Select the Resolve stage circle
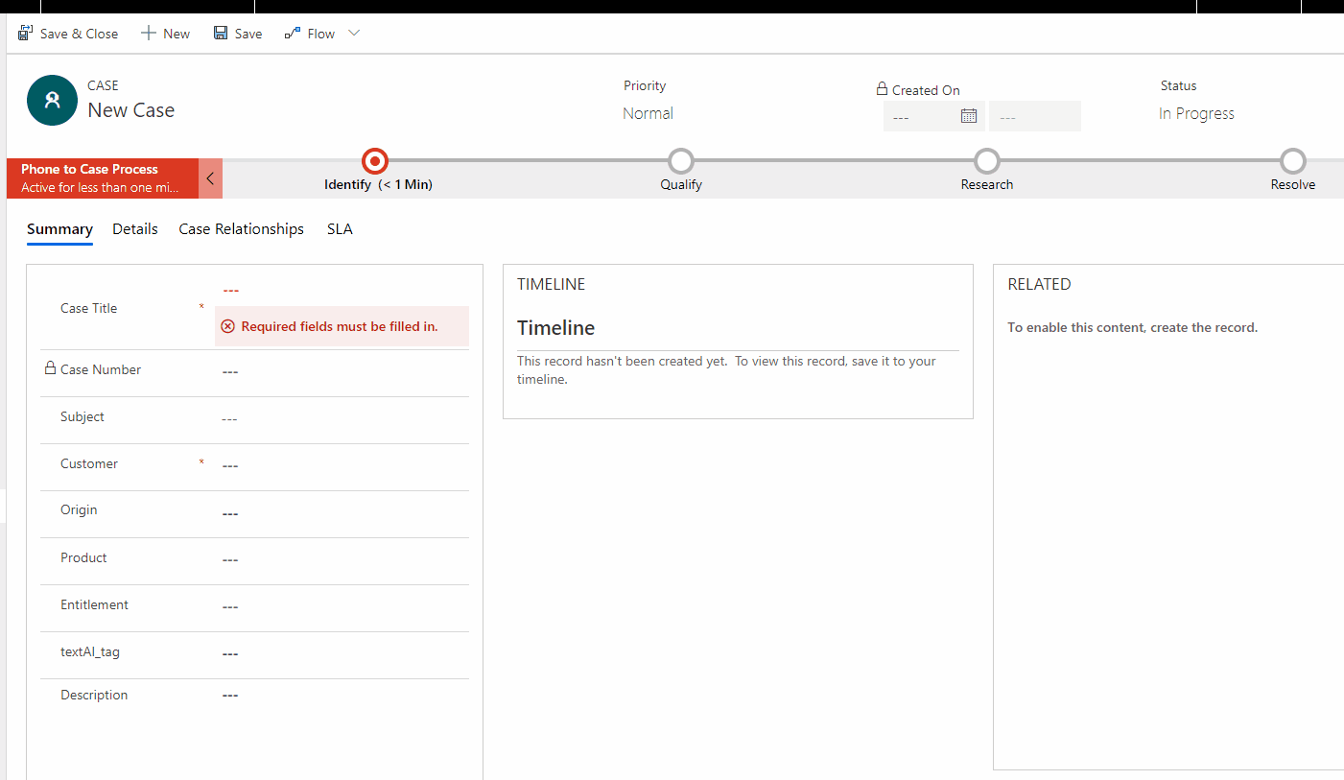 (1293, 161)
